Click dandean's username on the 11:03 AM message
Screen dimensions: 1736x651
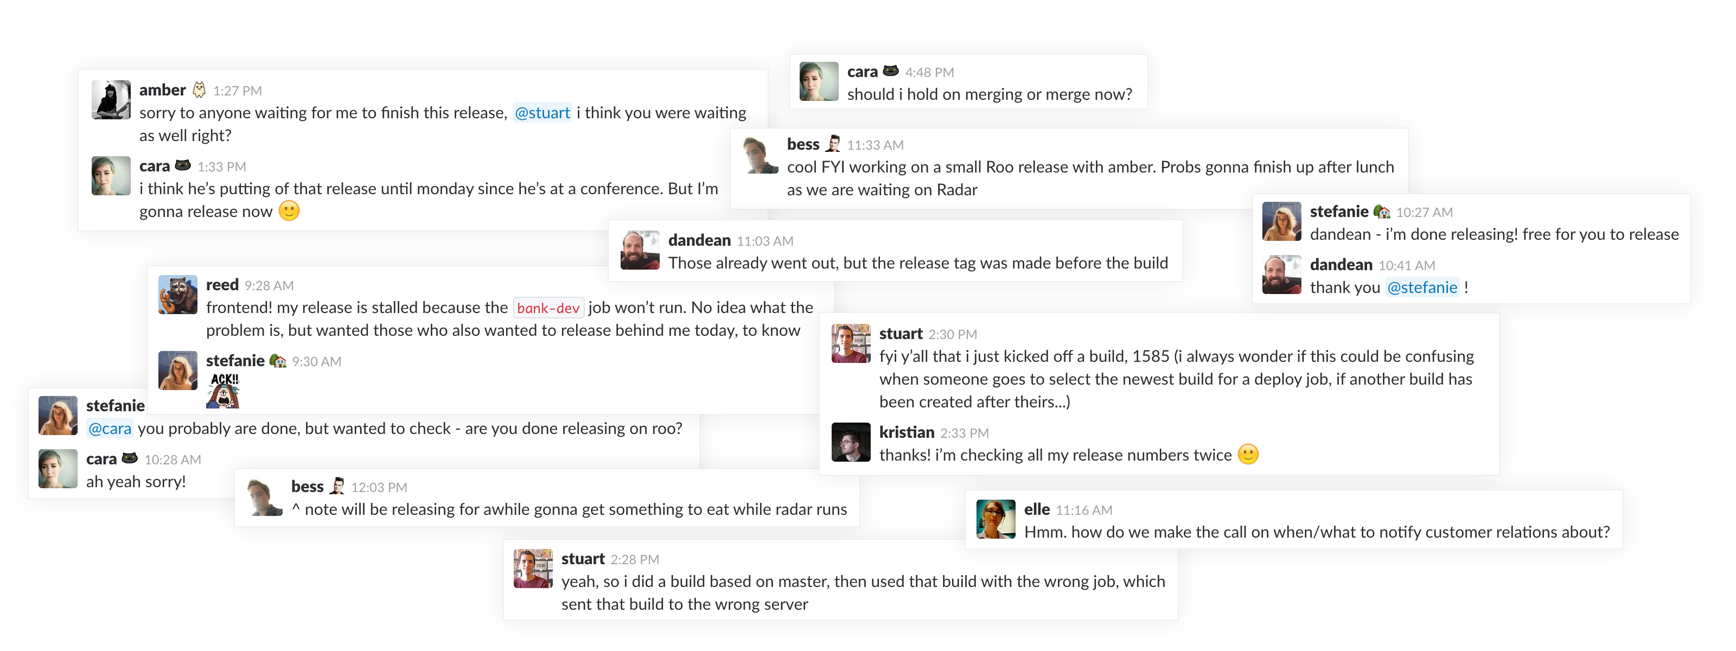coord(699,240)
